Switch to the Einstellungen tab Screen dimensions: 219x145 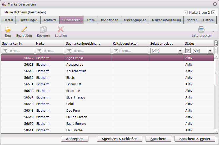click(x=28, y=20)
